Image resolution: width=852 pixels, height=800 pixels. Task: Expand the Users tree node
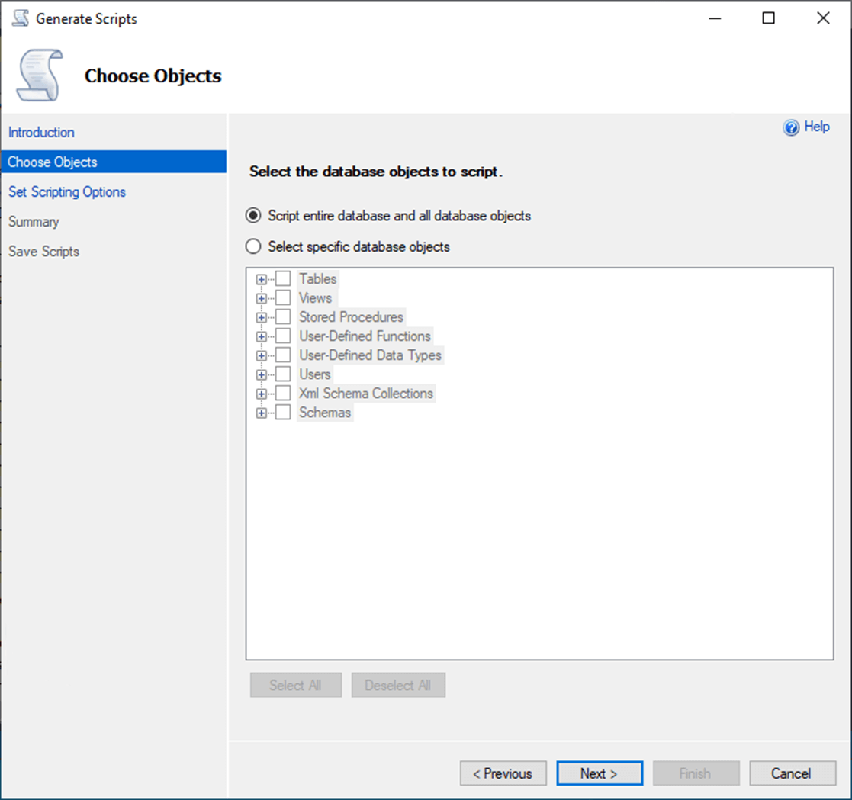point(262,374)
